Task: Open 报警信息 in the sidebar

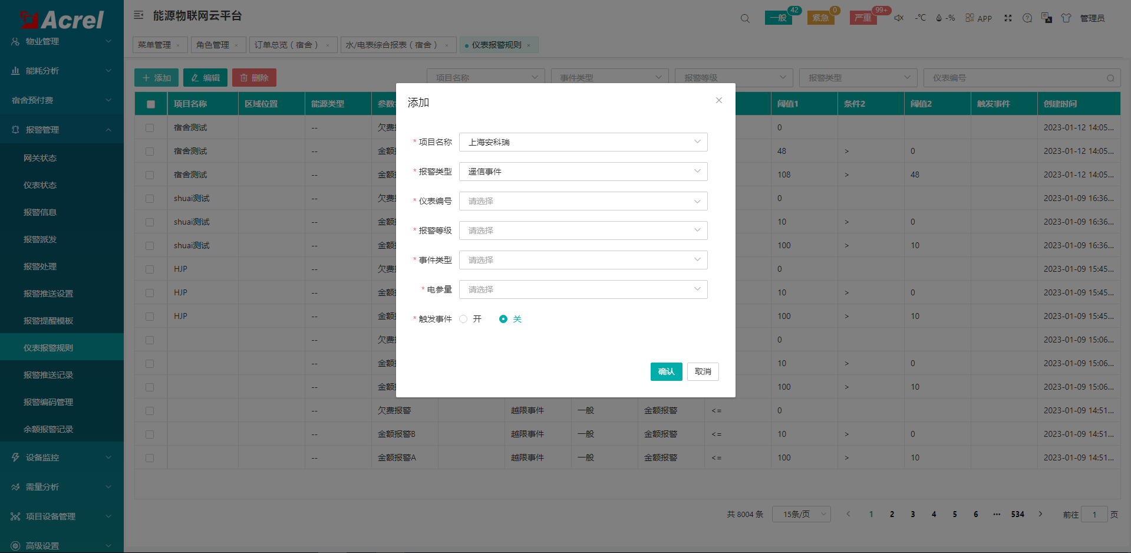Action: point(62,212)
